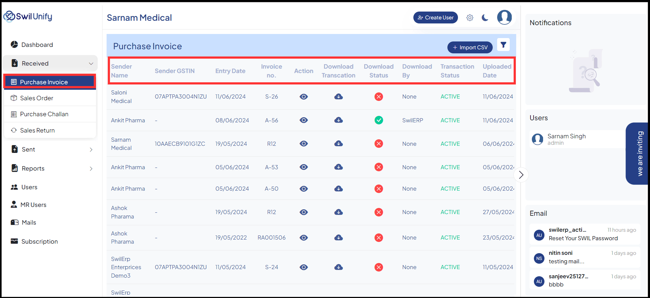
Task: Click the Create User button
Action: click(x=435, y=18)
